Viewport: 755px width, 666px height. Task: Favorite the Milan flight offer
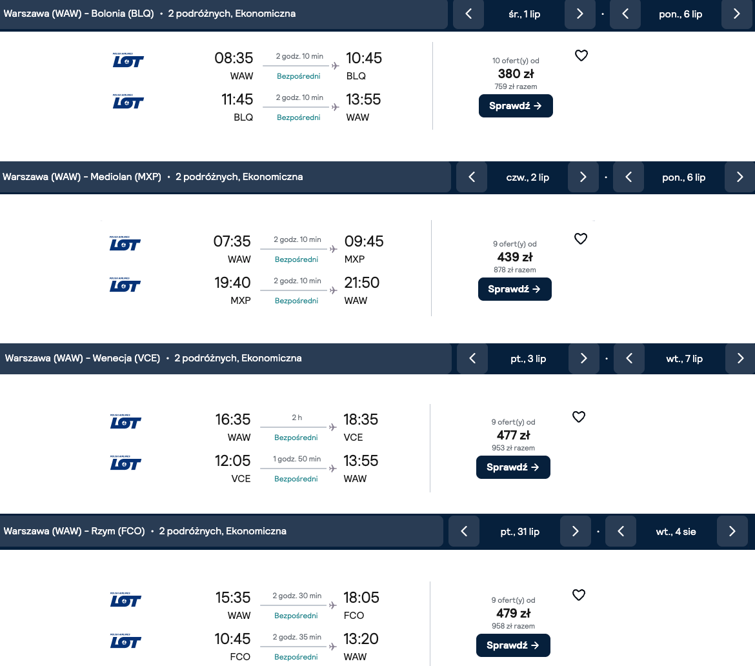[581, 239]
